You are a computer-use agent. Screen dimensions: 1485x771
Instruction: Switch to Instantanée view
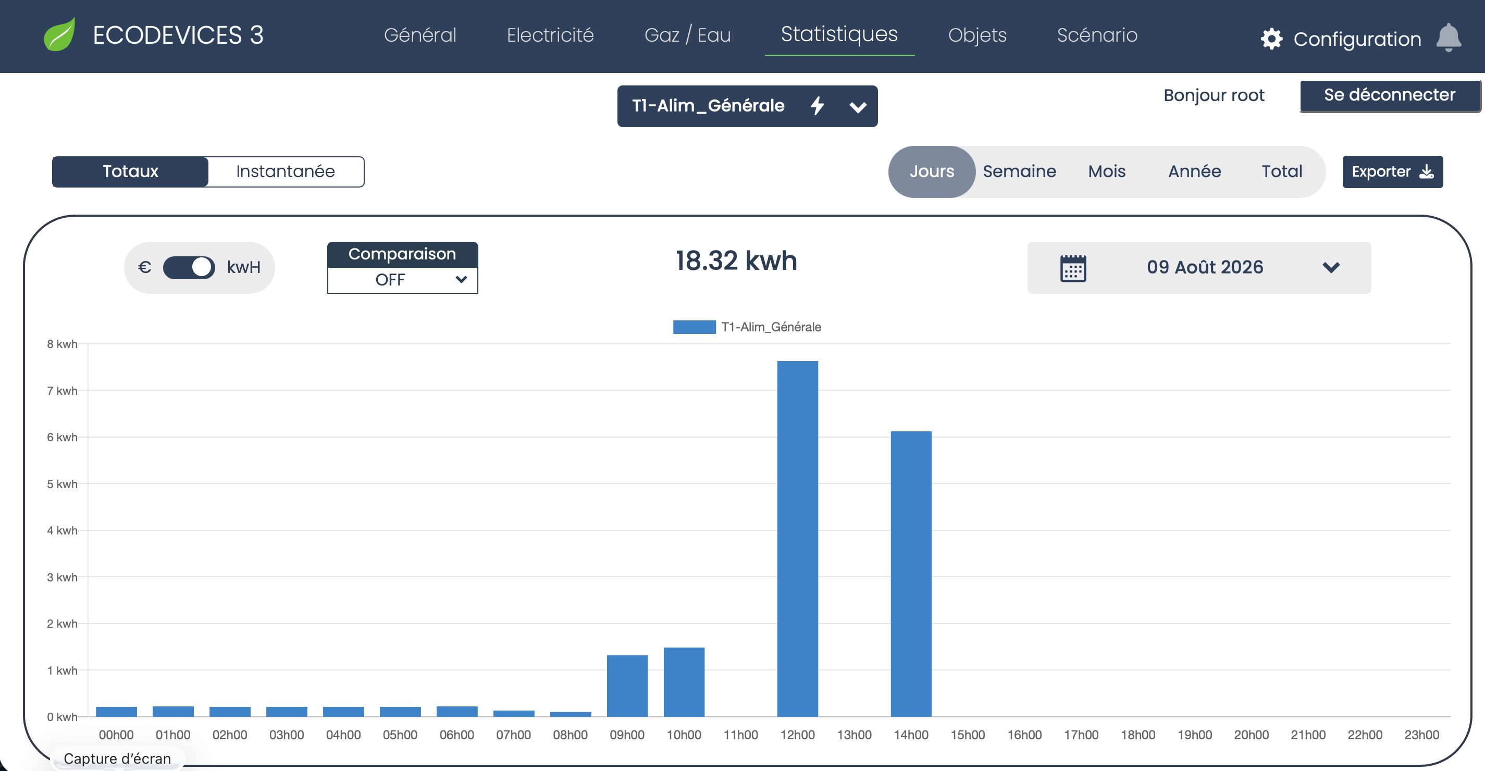(286, 172)
